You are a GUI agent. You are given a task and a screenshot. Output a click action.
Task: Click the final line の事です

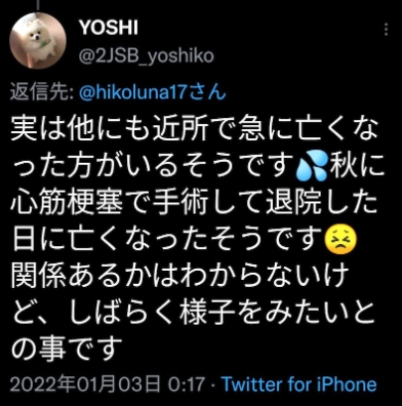click(x=67, y=348)
